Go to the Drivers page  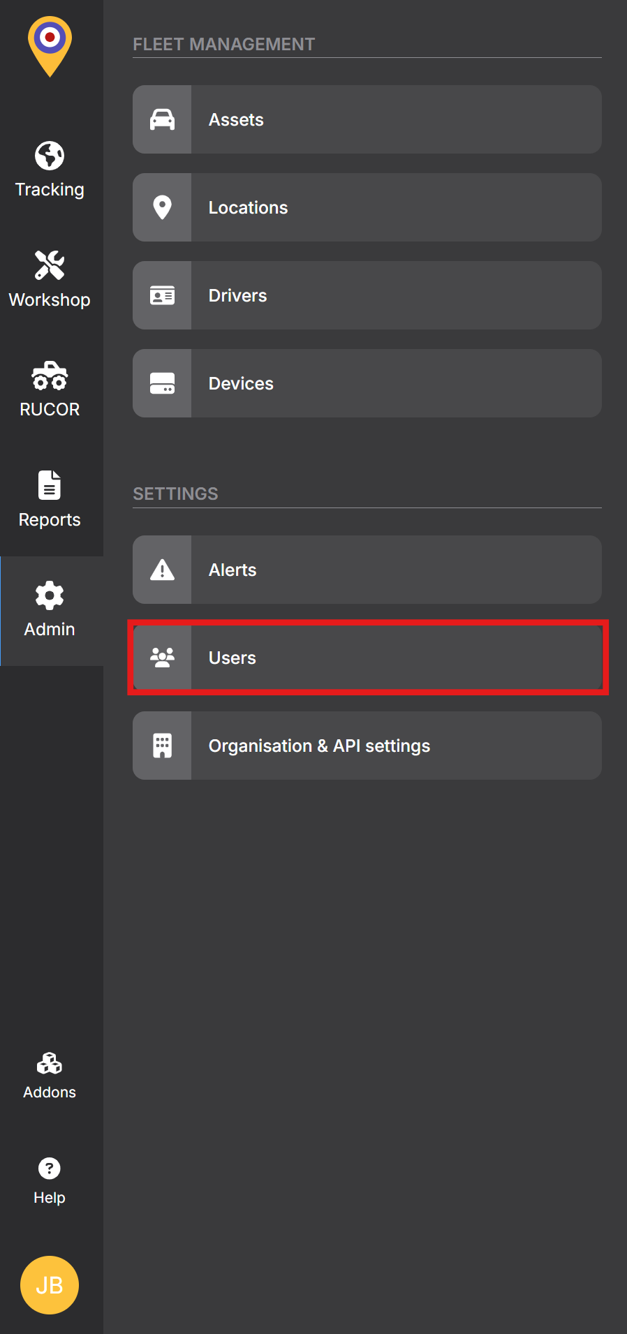click(367, 295)
